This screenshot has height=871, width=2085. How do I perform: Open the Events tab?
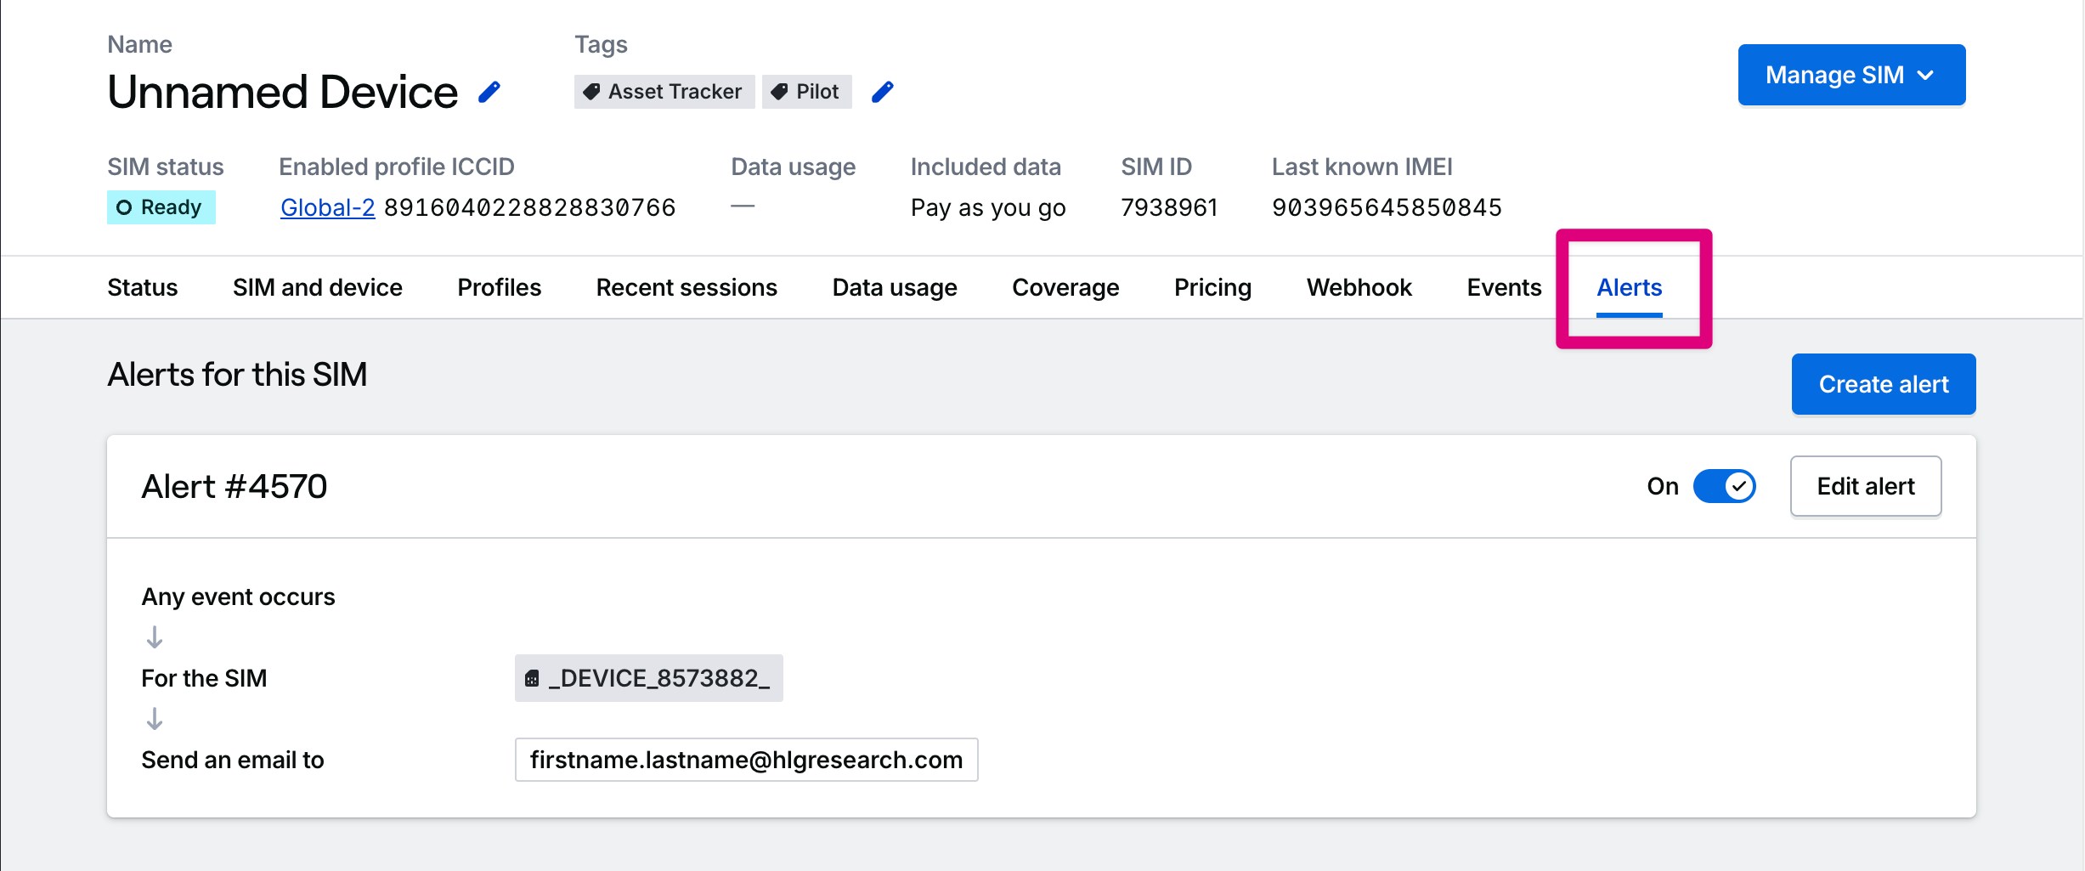(1504, 287)
